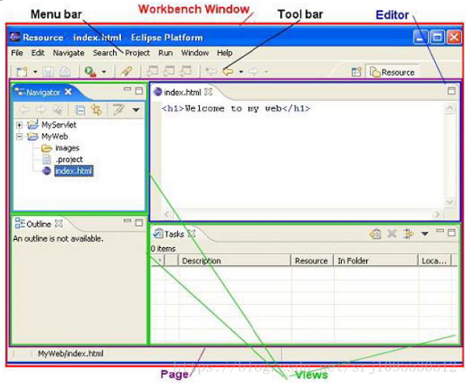This screenshot has height=383, width=466.
Task: Close the index.html editor tab
Action: pyautogui.click(x=209, y=92)
